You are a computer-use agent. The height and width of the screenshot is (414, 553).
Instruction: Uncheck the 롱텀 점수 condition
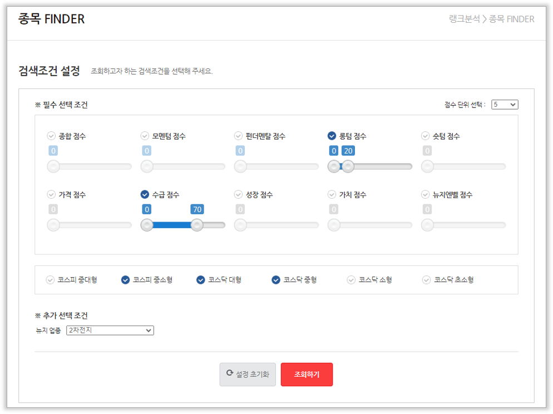[332, 136]
